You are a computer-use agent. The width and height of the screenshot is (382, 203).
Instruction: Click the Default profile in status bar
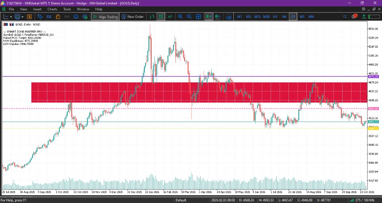181,200
